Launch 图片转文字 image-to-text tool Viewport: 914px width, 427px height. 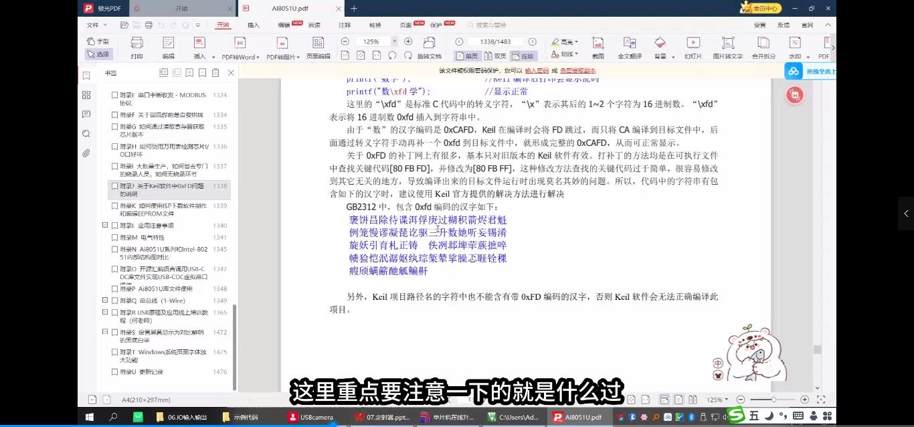pos(727,48)
